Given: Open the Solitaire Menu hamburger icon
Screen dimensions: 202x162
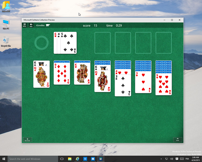Looking at the screenshot, I should 25,25.
